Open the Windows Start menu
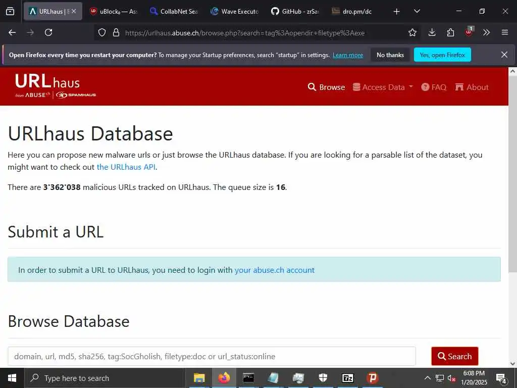The width and height of the screenshot is (517, 388). (12, 378)
